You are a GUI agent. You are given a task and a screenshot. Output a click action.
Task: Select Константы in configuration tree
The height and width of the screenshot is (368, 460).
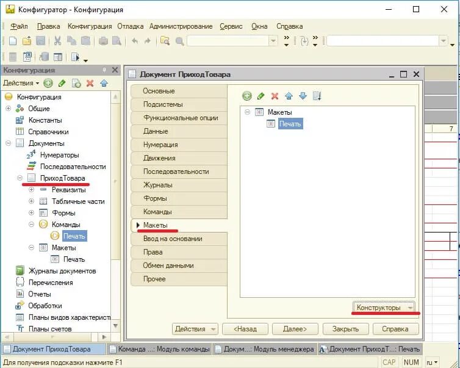pyautogui.click(x=45, y=120)
